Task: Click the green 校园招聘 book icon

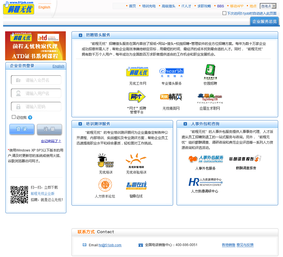Action: 210,72
